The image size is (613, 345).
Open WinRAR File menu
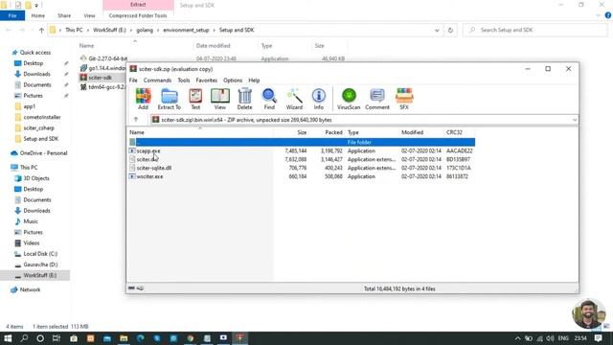(x=133, y=80)
